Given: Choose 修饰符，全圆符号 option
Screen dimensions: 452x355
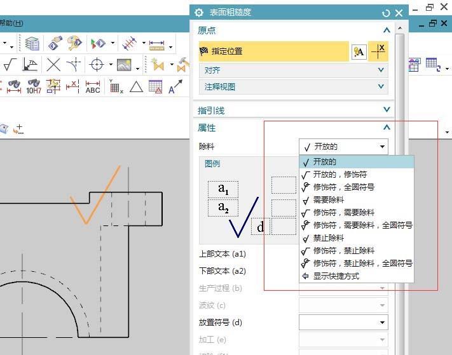Looking at the screenshot, I should coord(357,187).
